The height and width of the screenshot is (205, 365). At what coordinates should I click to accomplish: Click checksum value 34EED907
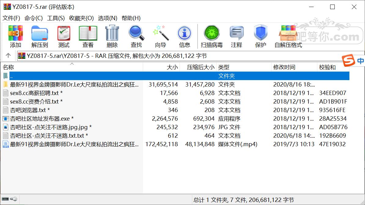pyautogui.click(x=333, y=93)
